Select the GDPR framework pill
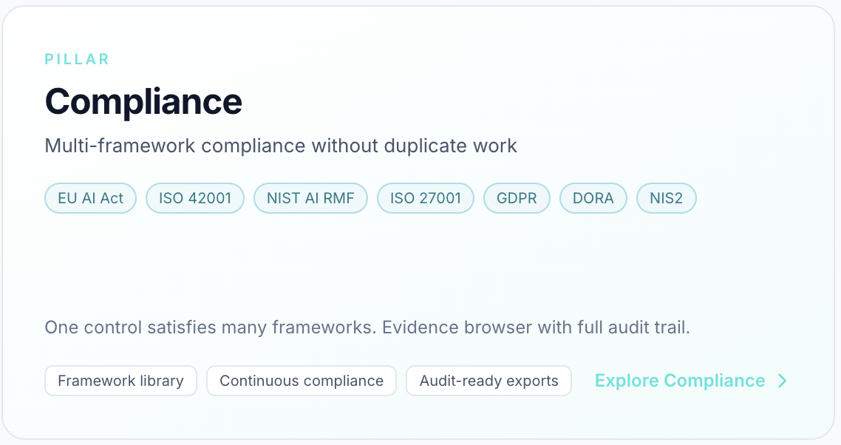The height and width of the screenshot is (445, 841). point(517,198)
